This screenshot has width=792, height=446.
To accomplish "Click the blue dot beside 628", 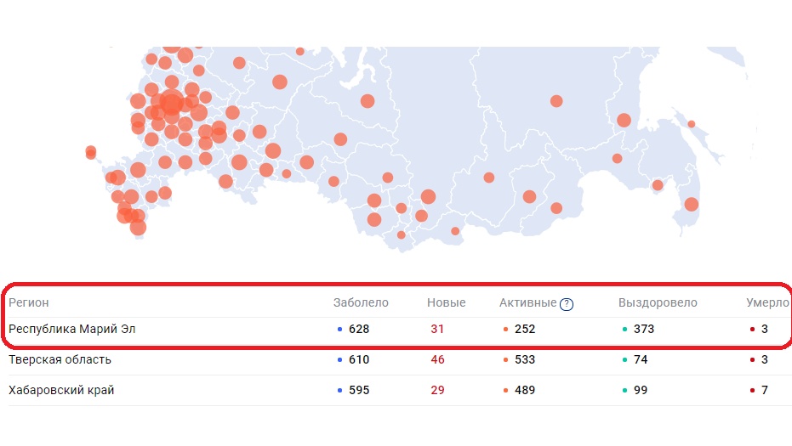I will tap(340, 330).
